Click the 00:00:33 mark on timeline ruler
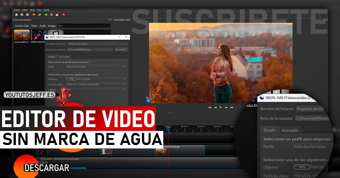This screenshot has width=340, height=178. tap(217, 127)
